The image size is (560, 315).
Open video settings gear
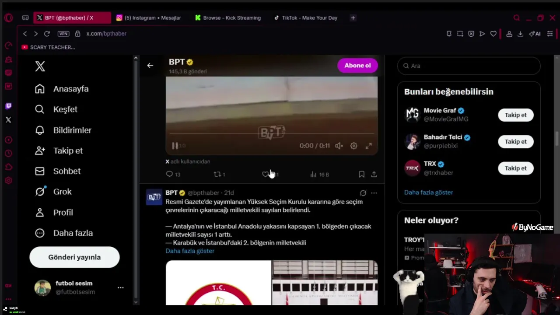[x=353, y=146]
